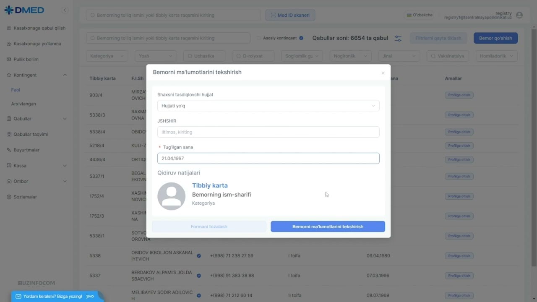Click Bemorni ma'lumotlarini tekshirish button

click(328, 226)
